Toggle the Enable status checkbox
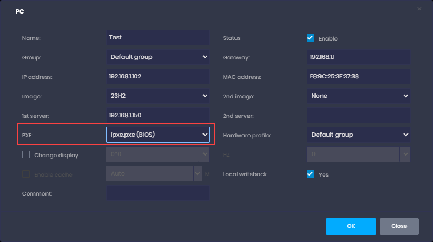Viewport: 433px width, 242px height. 311,38
